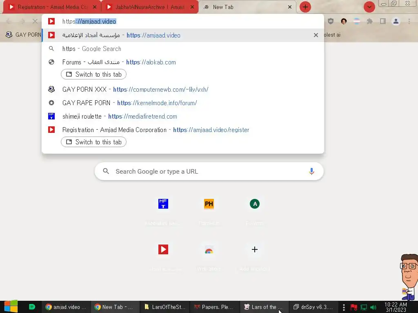Switch to dnSpy v6.3 in the taskbar
This screenshot has height=313, width=418.
(x=313, y=307)
